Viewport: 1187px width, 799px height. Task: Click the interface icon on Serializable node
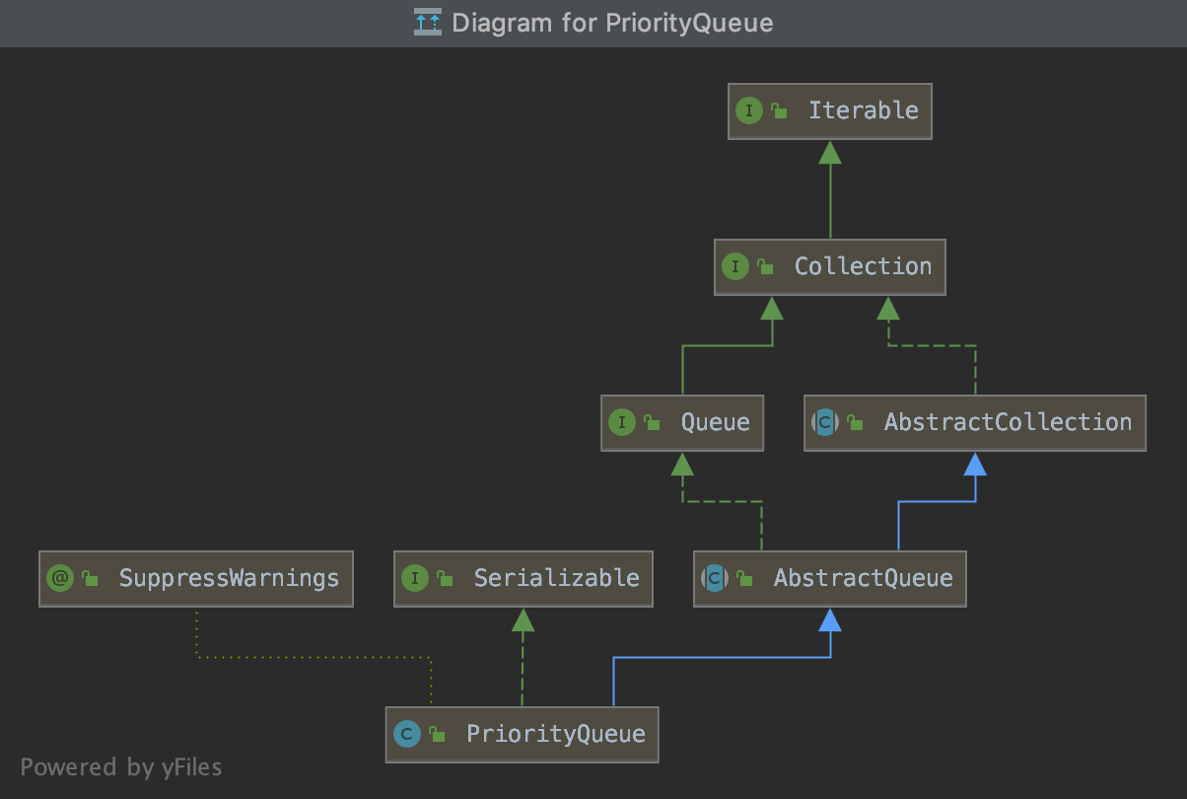[415, 578]
